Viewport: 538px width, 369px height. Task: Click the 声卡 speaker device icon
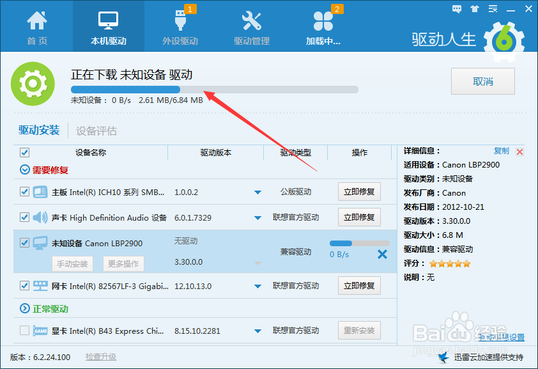tap(40, 217)
